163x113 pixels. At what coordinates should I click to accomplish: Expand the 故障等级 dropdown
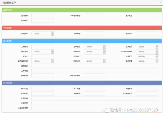(x=95, y=52)
